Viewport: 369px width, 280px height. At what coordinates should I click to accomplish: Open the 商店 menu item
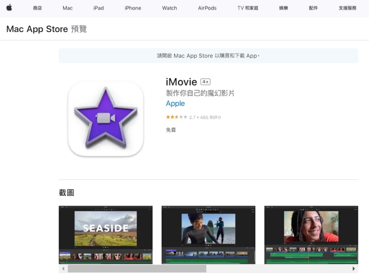click(x=37, y=8)
